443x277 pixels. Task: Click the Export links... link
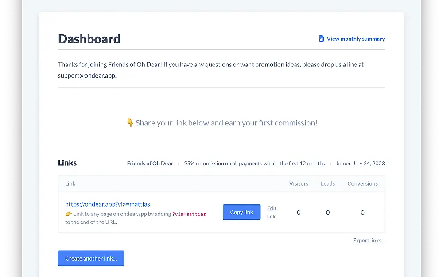[x=369, y=241]
